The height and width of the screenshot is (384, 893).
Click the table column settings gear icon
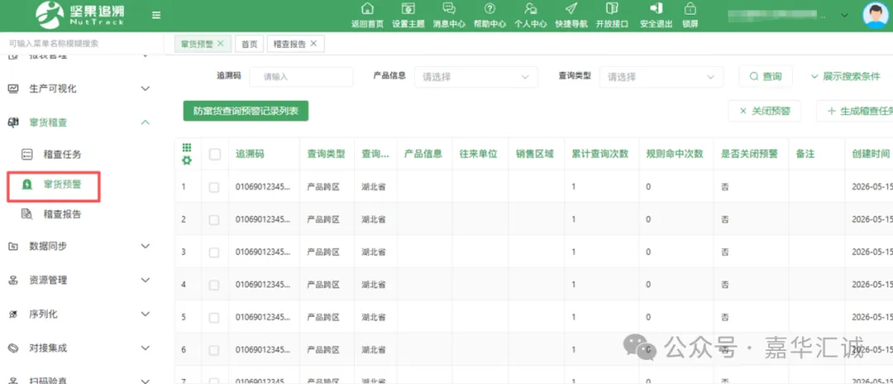click(x=187, y=161)
